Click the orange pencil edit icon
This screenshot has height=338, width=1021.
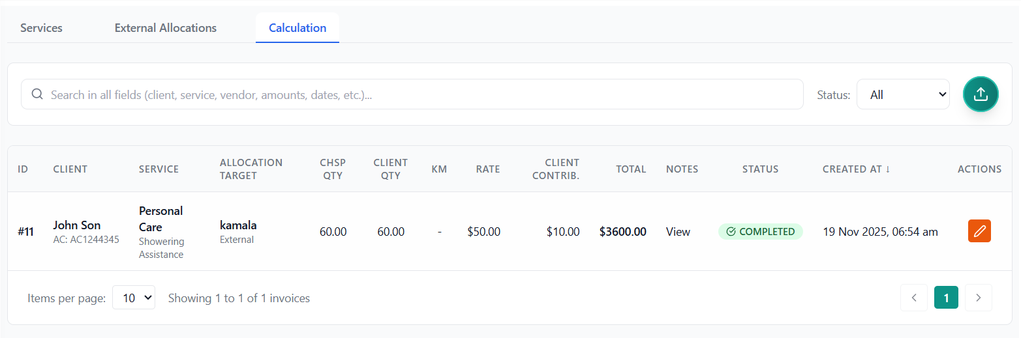[979, 231]
